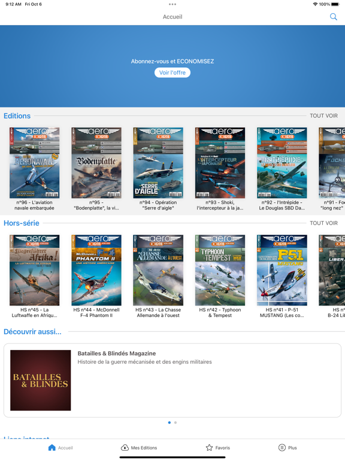Click the Découvrir aussi heading
345x461 pixels.
point(32,331)
